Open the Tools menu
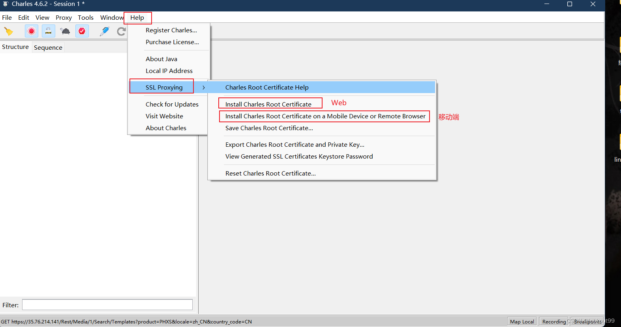 [86, 18]
